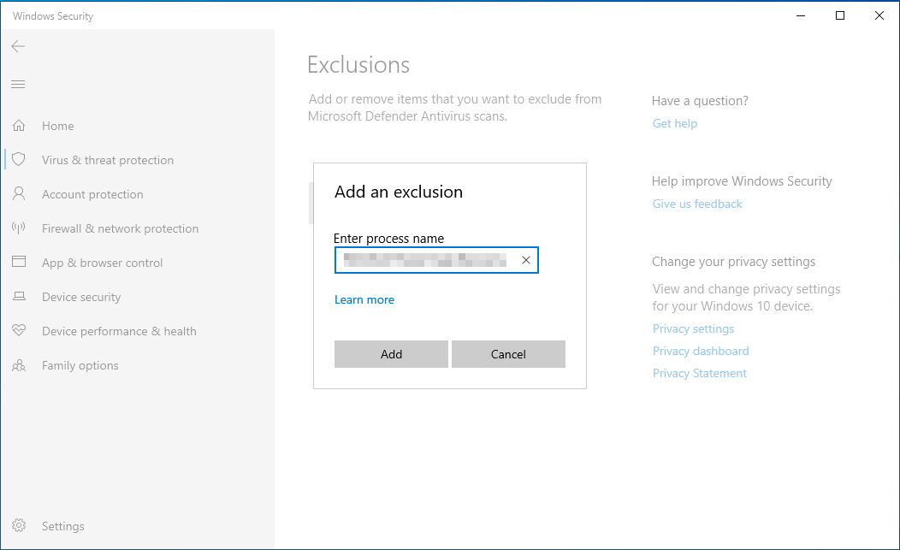Navigate back using the arrow icon
The width and height of the screenshot is (900, 550).
coord(18,46)
